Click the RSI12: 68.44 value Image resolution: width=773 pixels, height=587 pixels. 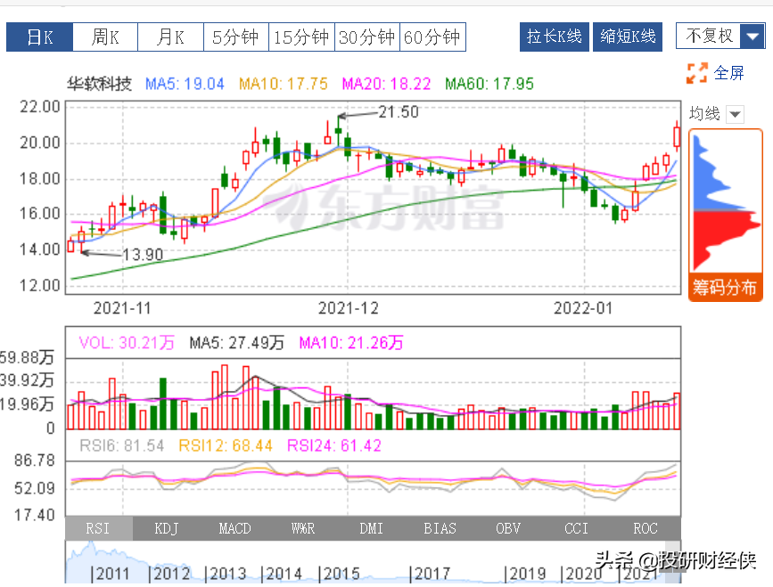tap(226, 445)
